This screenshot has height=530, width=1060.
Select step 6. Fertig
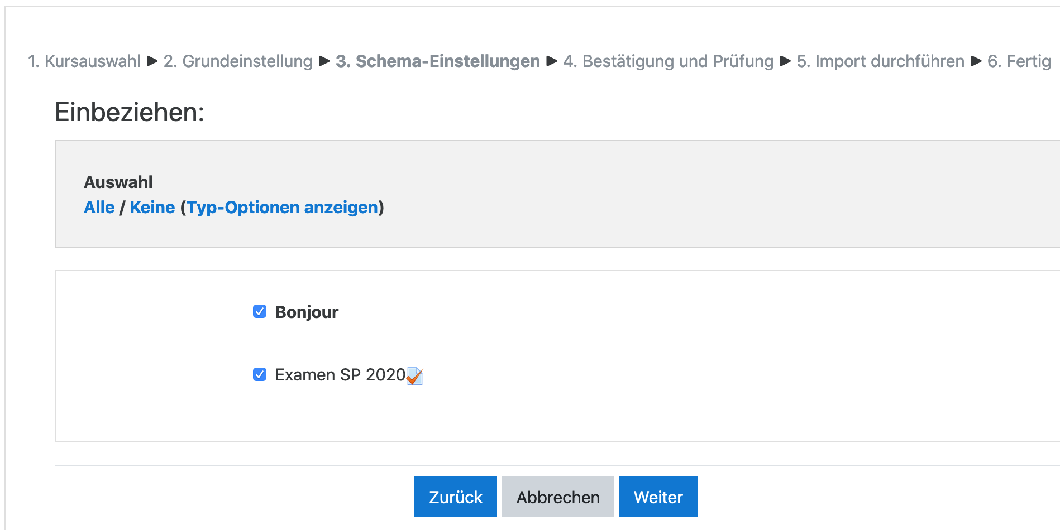[1019, 61]
